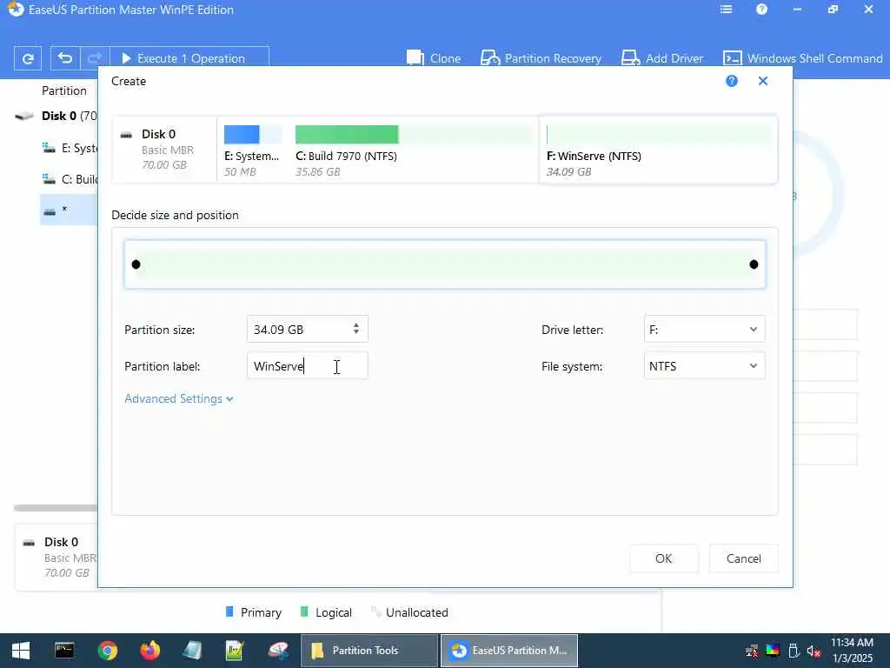Select E: System partition block in dialog
Image resolution: width=890 pixels, height=668 pixels.
253,150
